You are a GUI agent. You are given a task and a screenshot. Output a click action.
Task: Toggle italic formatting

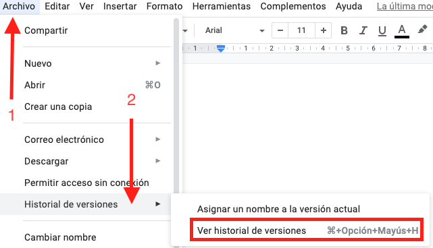click(x=363, y=30)
